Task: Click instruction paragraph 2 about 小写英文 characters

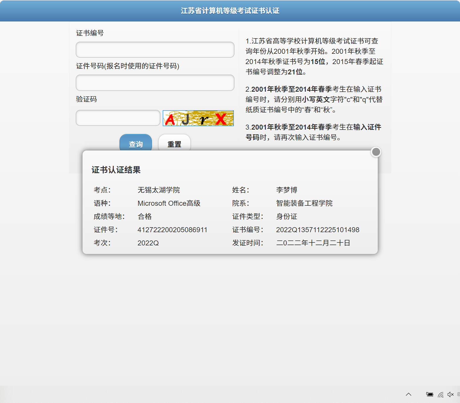Action: click(314, 99)
